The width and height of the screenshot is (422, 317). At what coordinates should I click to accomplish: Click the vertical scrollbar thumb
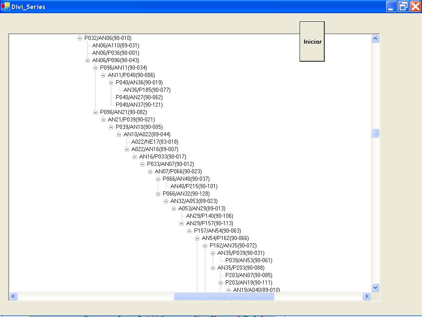coord(375,133)
